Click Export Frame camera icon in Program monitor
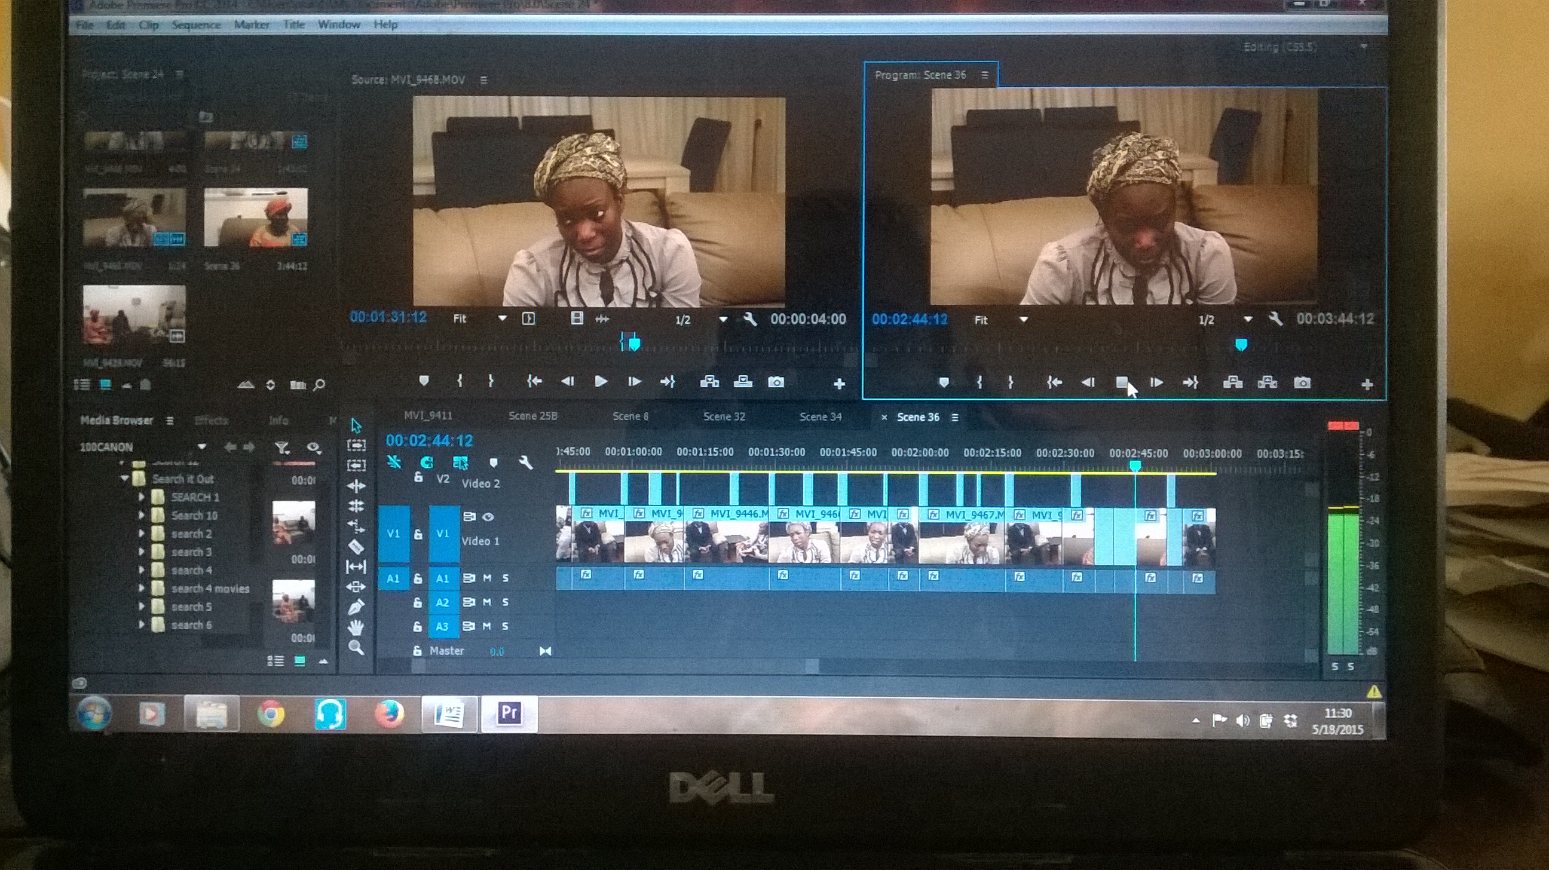The width and height of the screenshot is (1549, 870). click(1302, 382)
